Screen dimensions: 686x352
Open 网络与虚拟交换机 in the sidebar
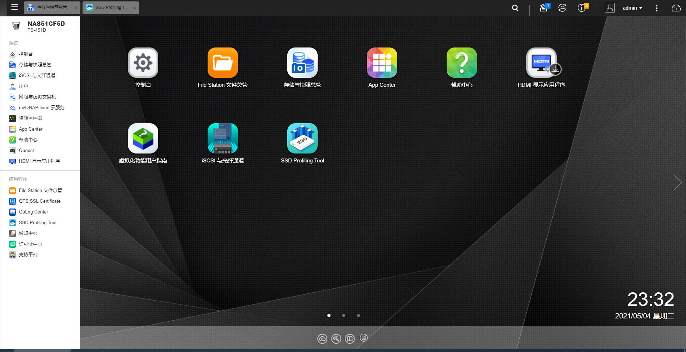(40, 97)
